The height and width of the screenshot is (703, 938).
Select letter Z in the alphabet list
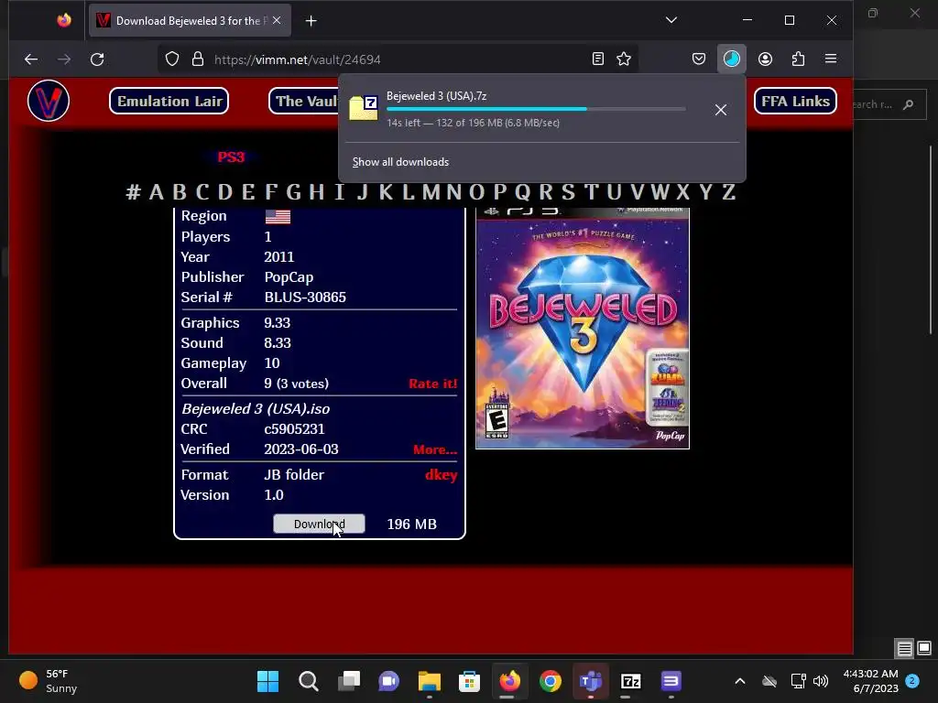point(728,192)
